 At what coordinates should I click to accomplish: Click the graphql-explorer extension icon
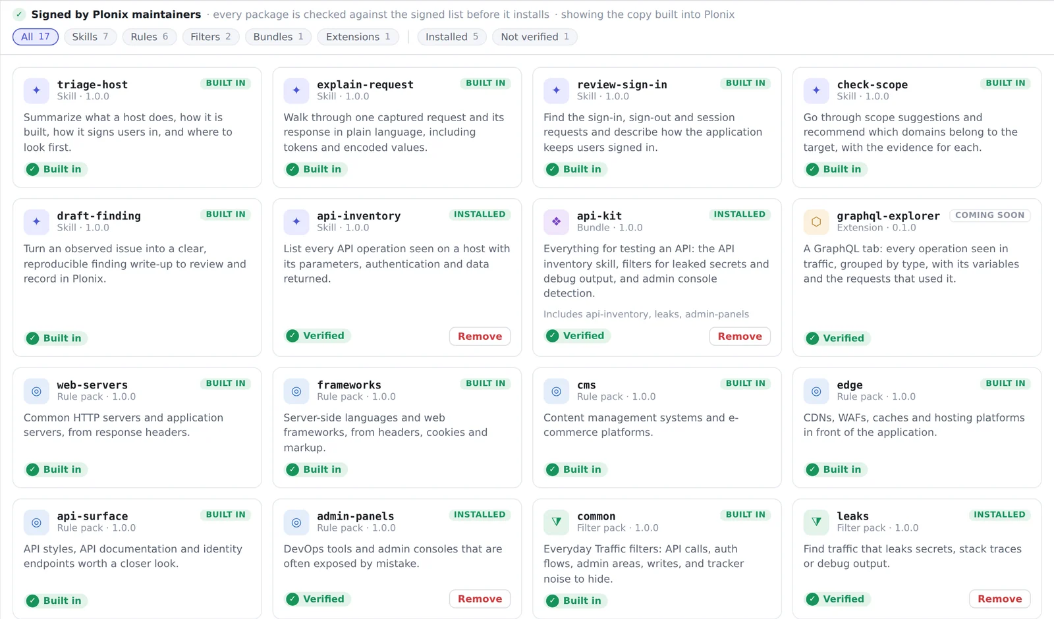pos(816,222)
